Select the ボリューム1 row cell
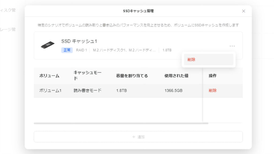The height and width of the screenshot is (154, 274). click(x=50, y=90)
